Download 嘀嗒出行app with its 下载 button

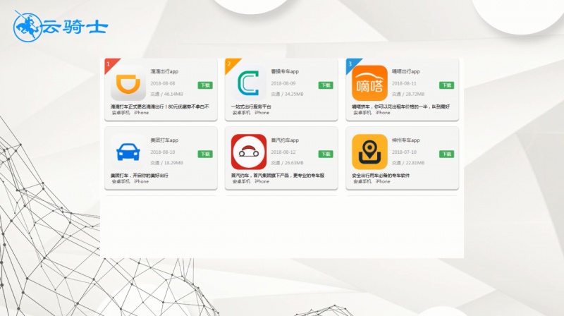pyautogui.click(x=446, y=85)
